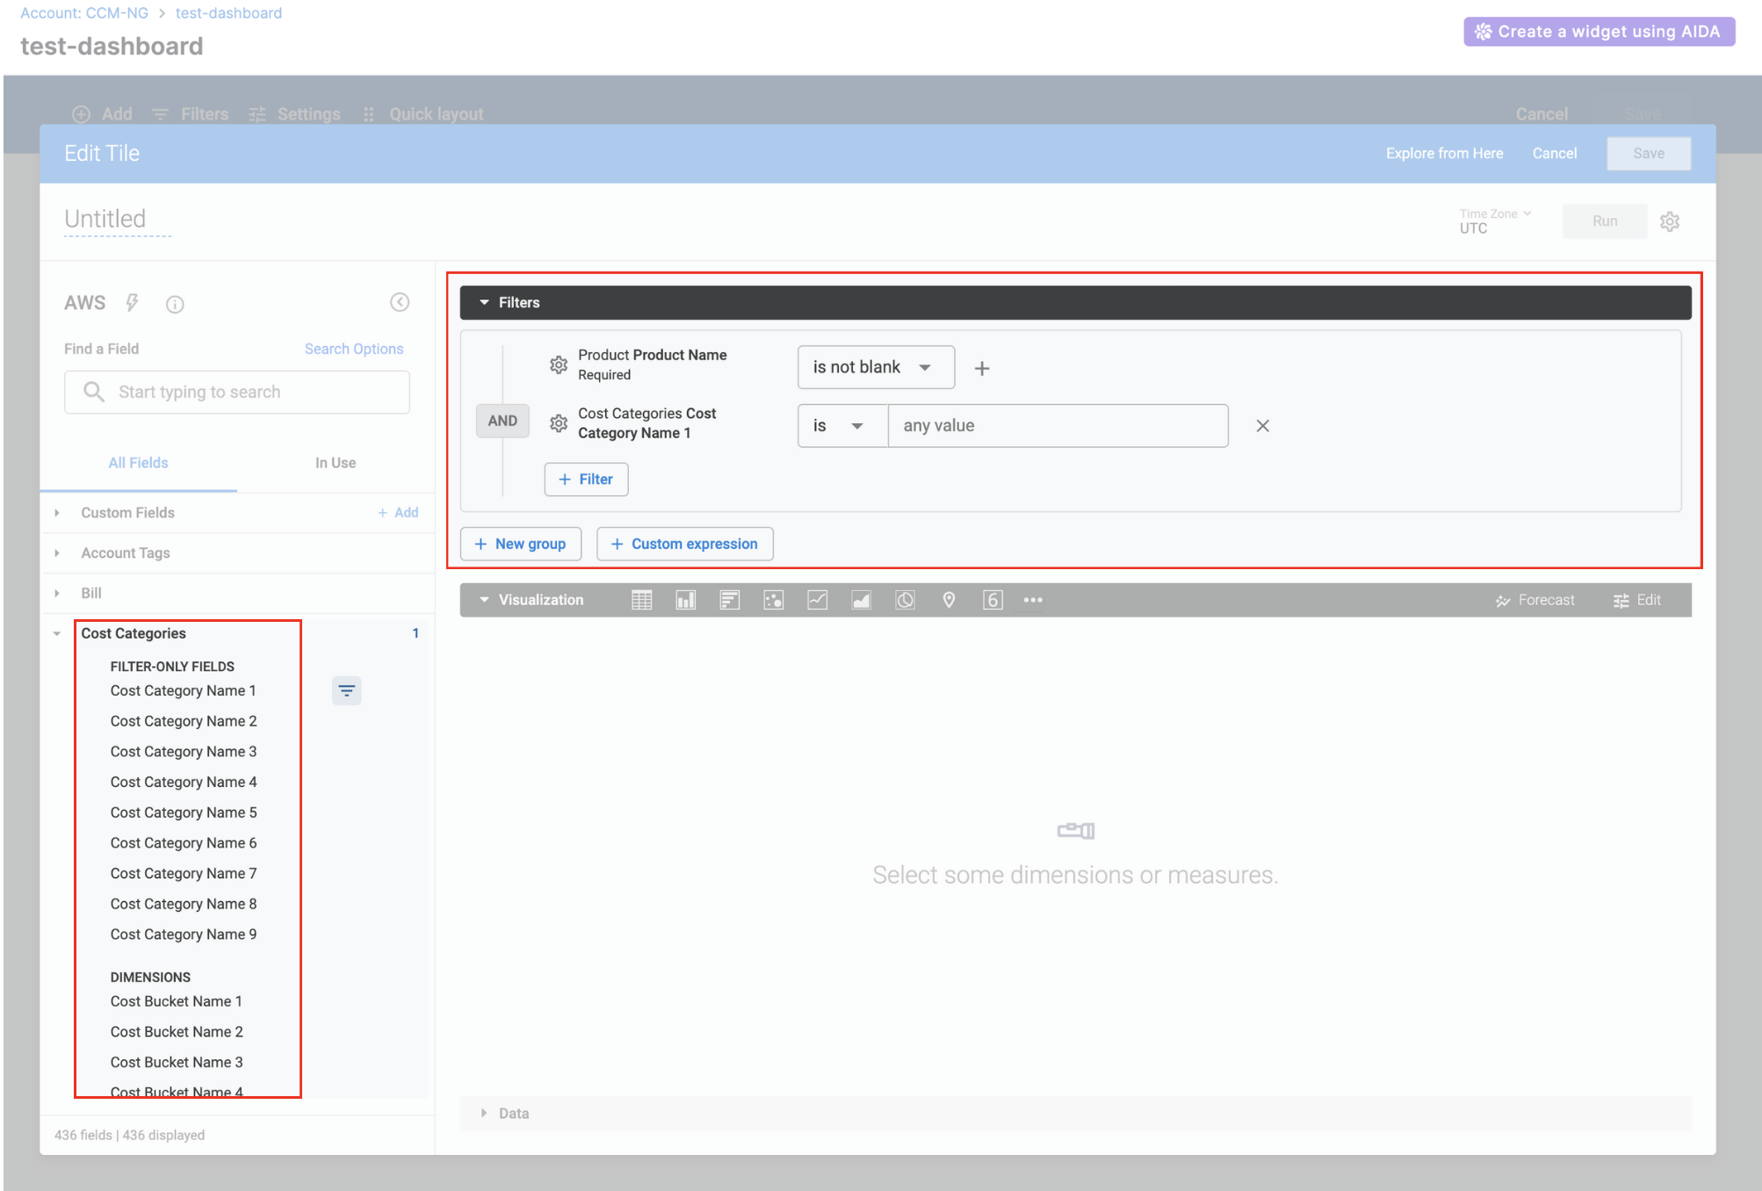Select the single value visualization
1762x1191 pixels.
[x=993, y=600]
